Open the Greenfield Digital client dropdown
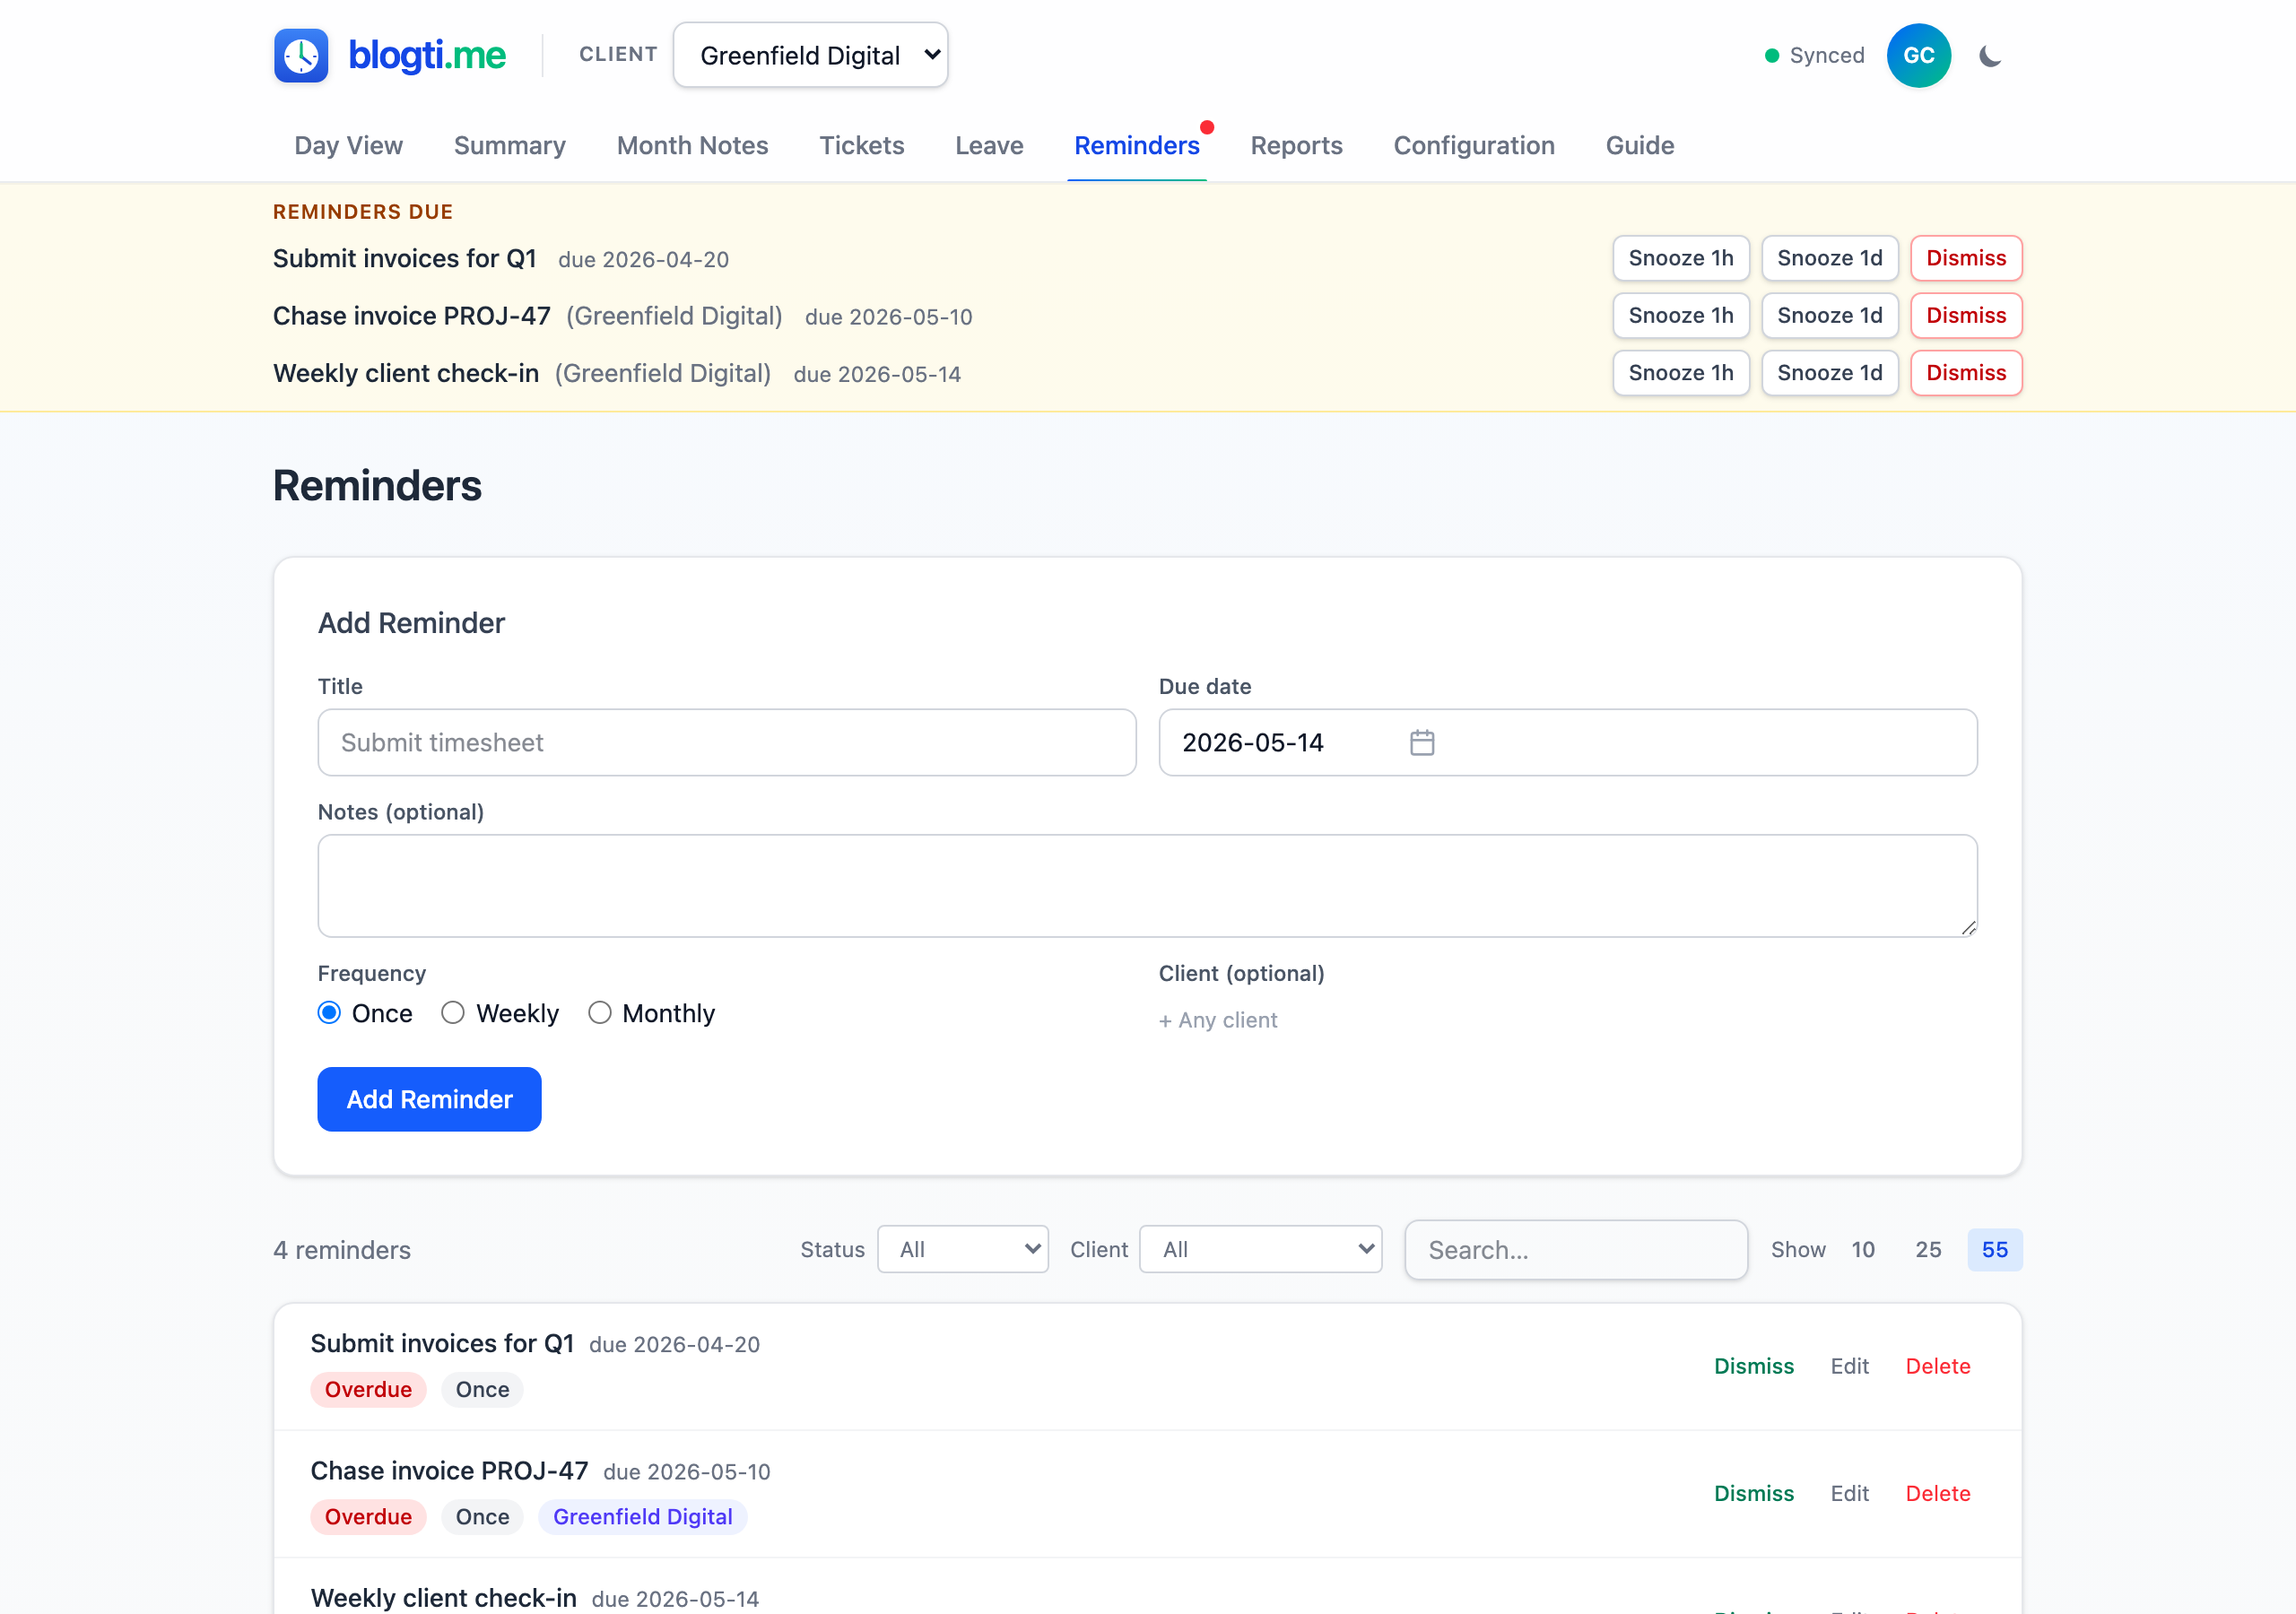Image resolution: width=2296 pixels, height=1614 pixels. 811,55
